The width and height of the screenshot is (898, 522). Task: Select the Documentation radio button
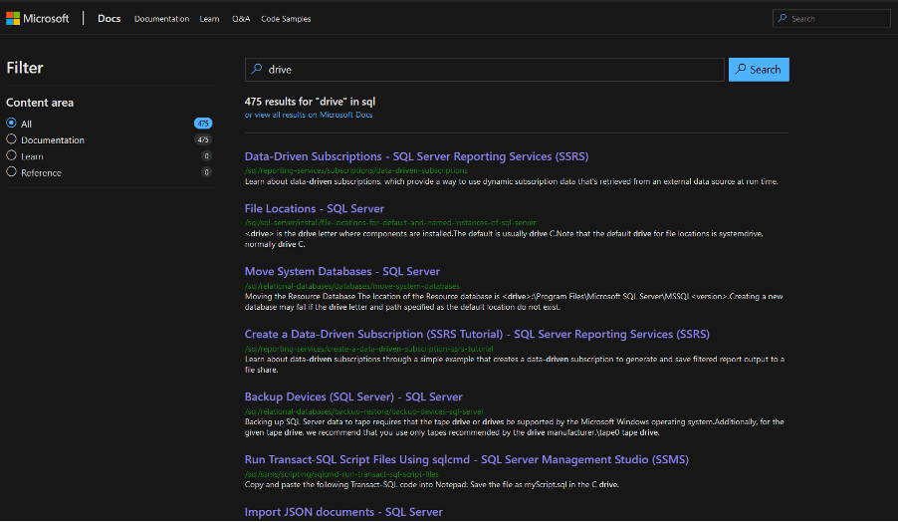[12, 138]
